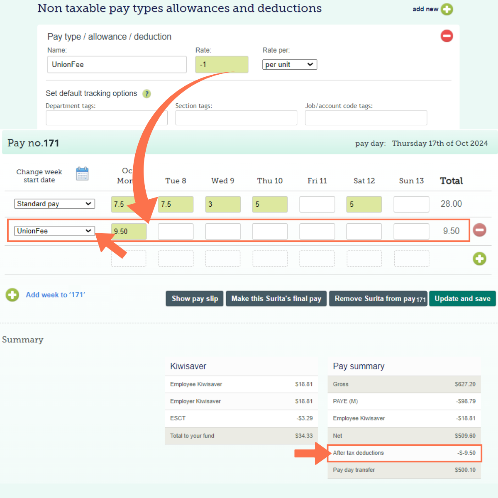Click the Add week to '171' link
This screenshot has height=498, width=498.
click(55, 295)
